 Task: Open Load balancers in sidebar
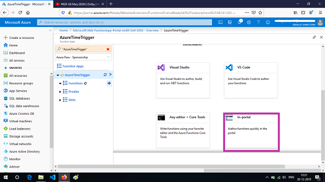[17, 129]
